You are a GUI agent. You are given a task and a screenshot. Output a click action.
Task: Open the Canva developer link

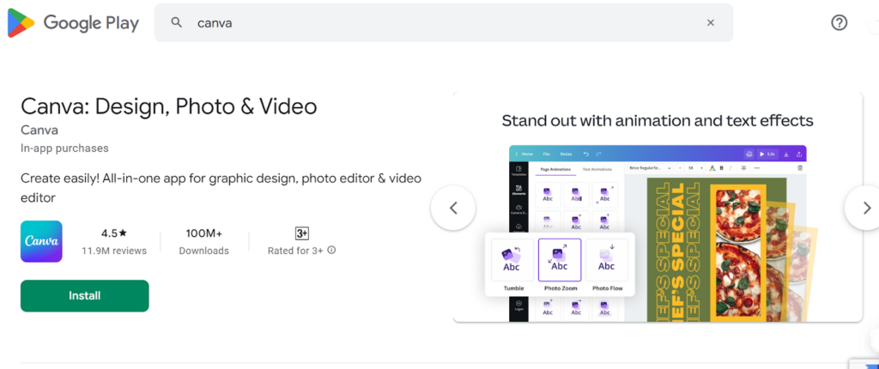click(39, 130)
